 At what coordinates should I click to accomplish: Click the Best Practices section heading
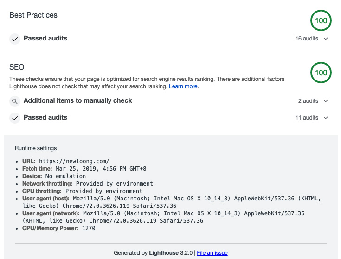point(33,15)
